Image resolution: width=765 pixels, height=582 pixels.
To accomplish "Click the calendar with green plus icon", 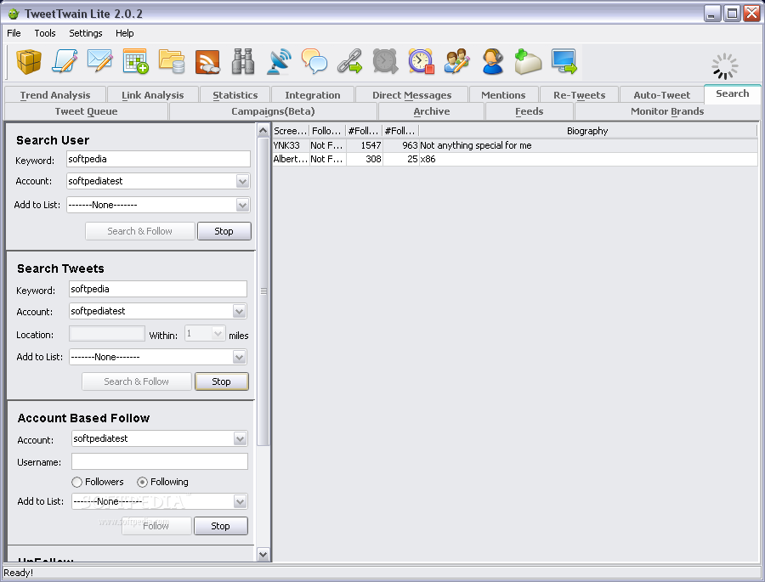I will pos(136,62).
